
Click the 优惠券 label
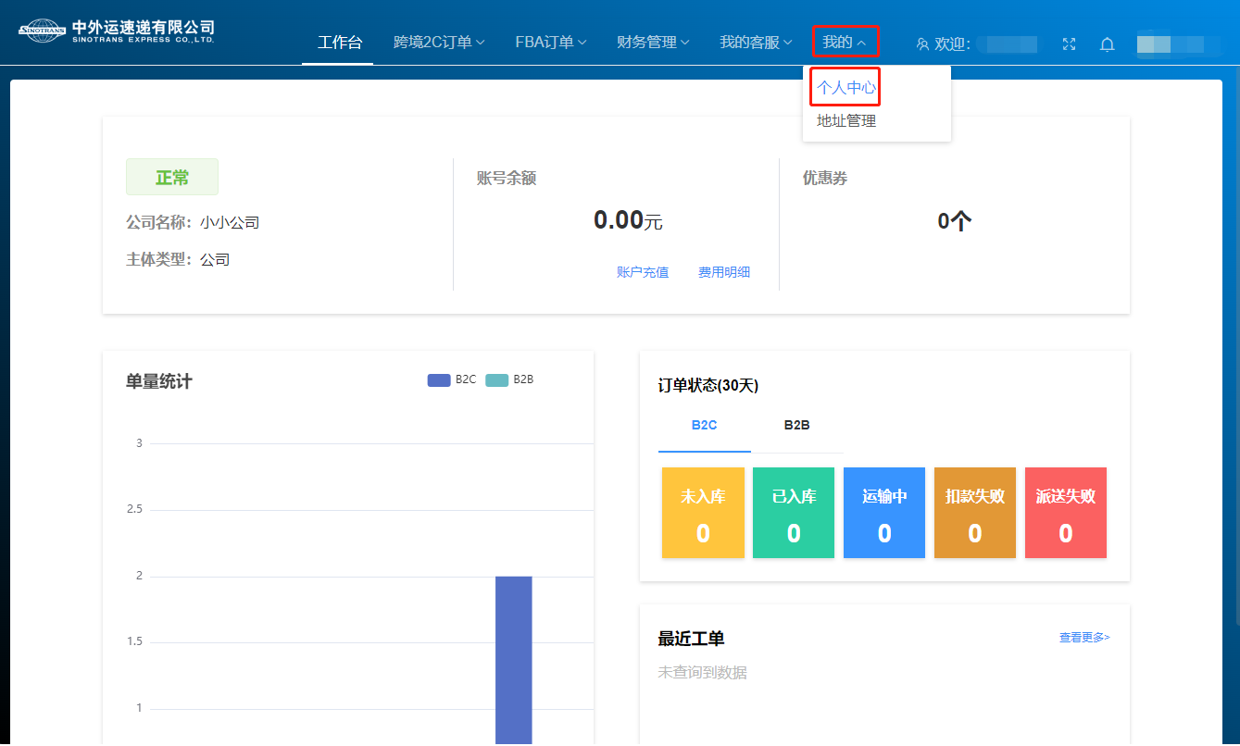(x=825, y=179)
